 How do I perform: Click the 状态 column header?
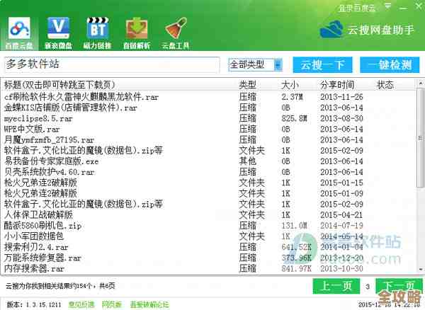pyautogui.click(x=385, y=85)
